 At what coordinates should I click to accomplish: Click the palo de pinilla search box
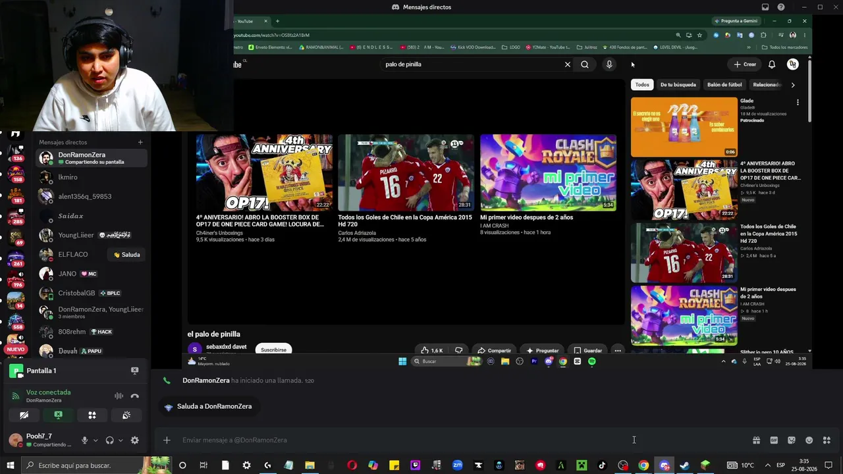tap(471, 65)
